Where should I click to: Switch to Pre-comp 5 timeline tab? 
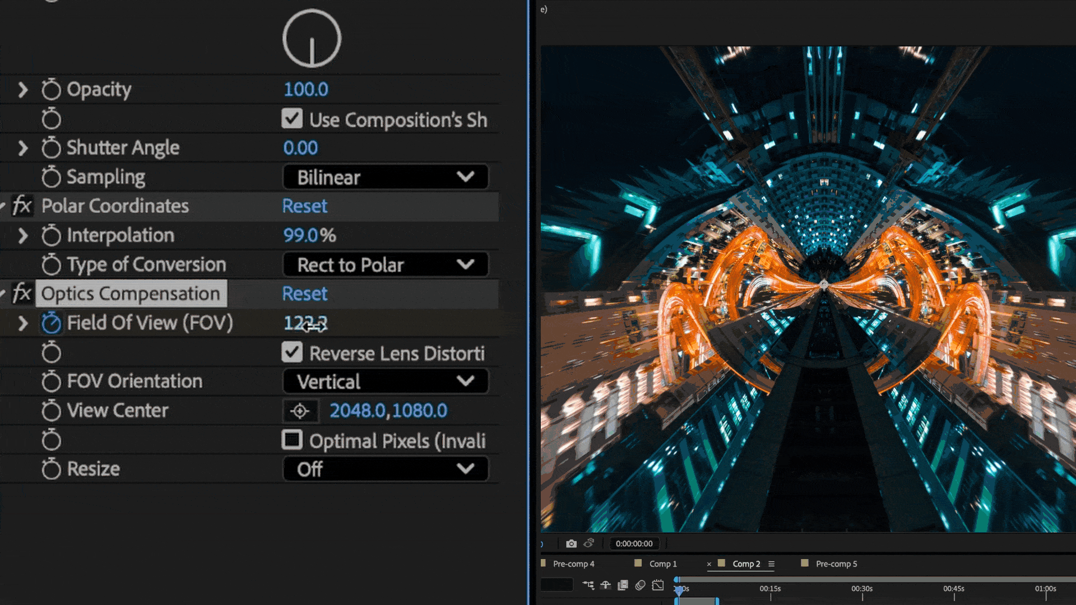[x=836, y=564]
